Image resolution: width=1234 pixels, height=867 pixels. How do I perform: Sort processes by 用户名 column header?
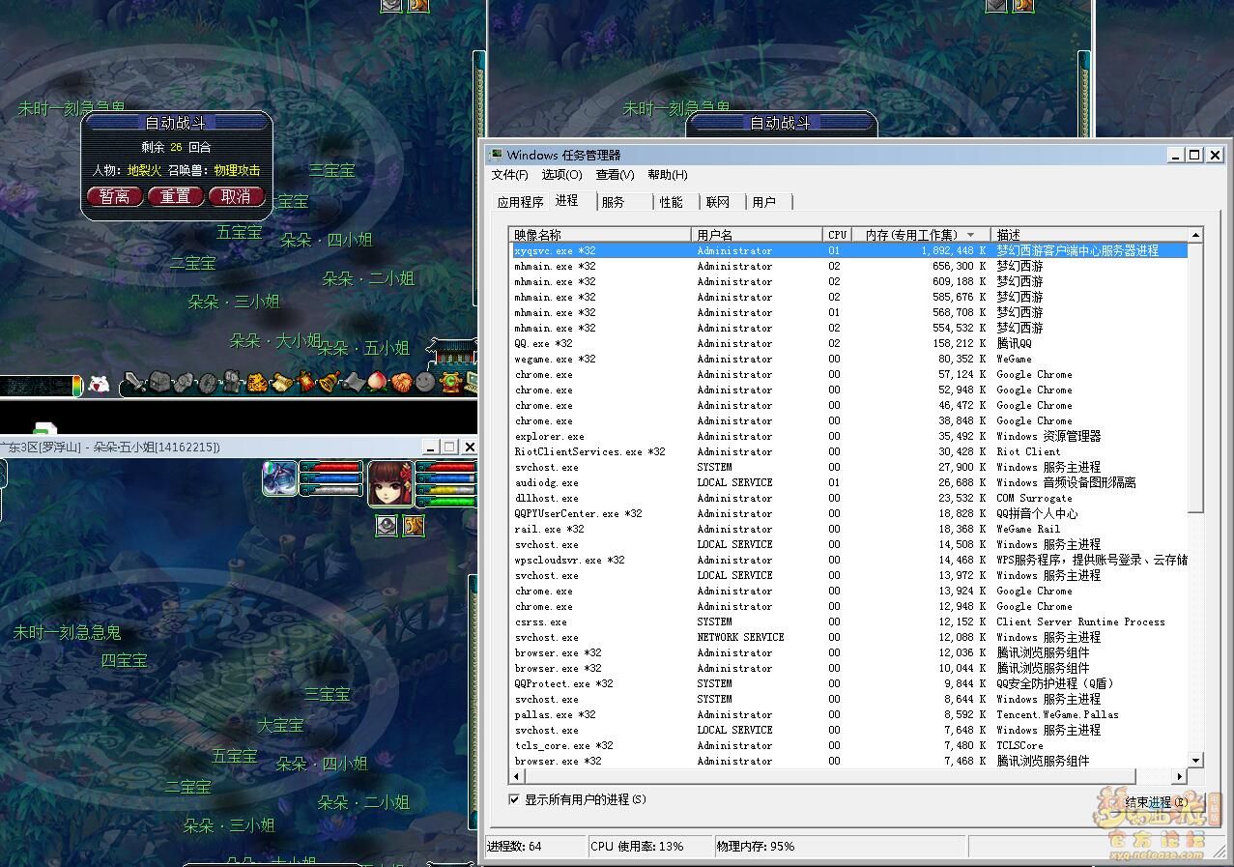[x=757, y=235]
